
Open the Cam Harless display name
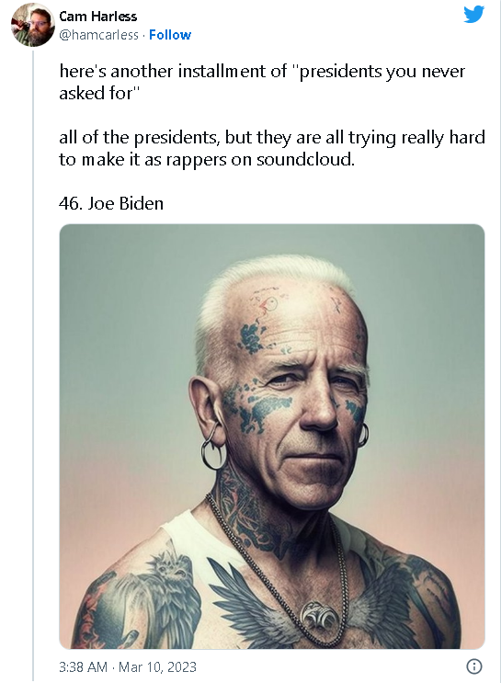[98, 17]
